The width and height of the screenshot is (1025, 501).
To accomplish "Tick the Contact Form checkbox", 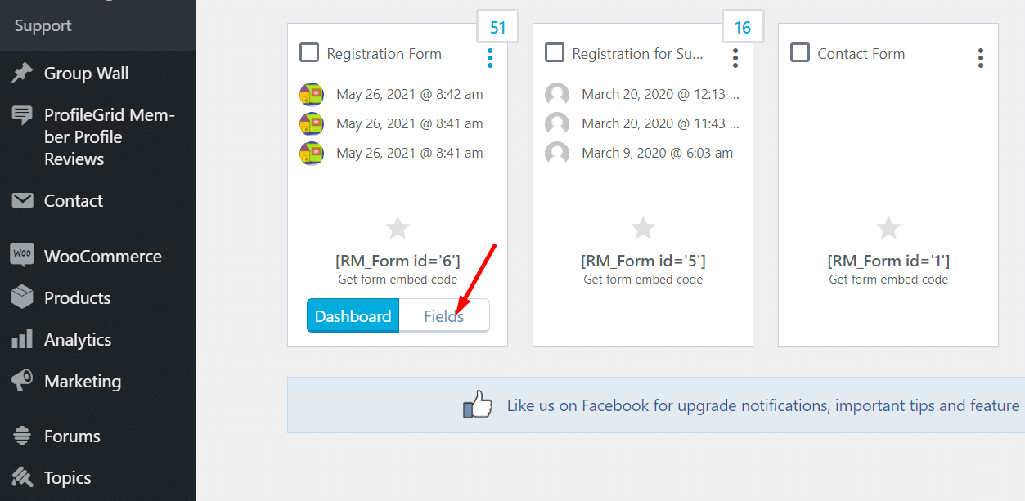I will (x=800, y=53).
